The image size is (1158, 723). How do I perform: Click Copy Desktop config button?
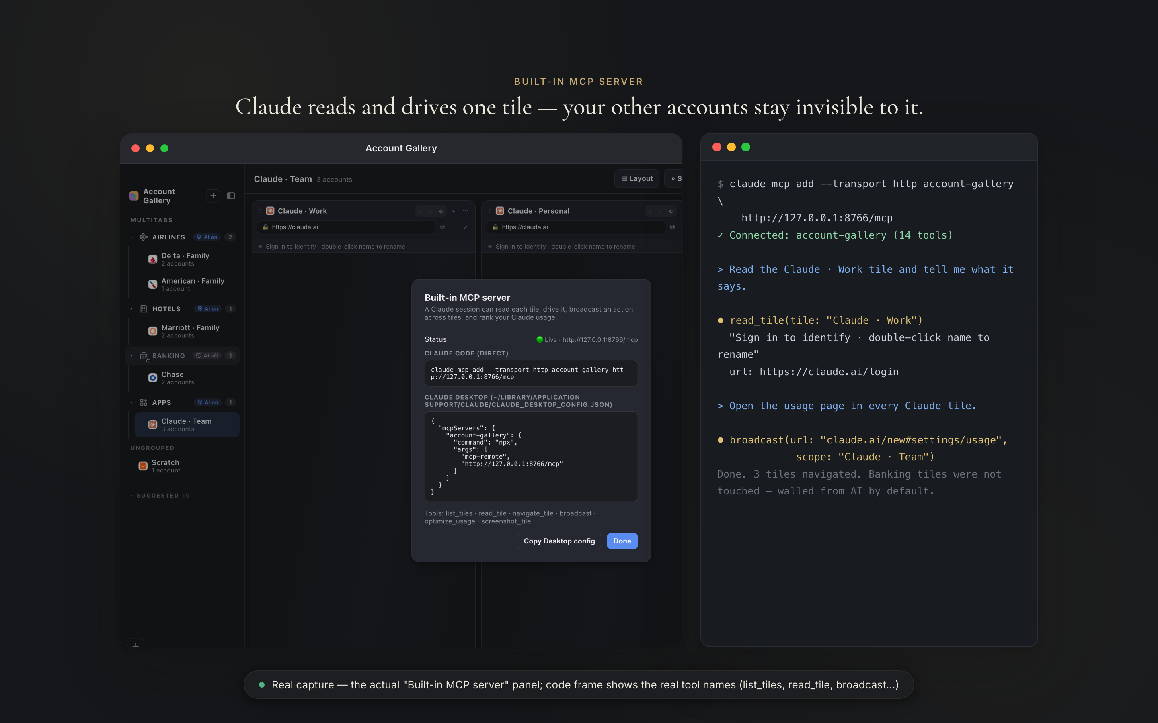(x=559, y=541)
